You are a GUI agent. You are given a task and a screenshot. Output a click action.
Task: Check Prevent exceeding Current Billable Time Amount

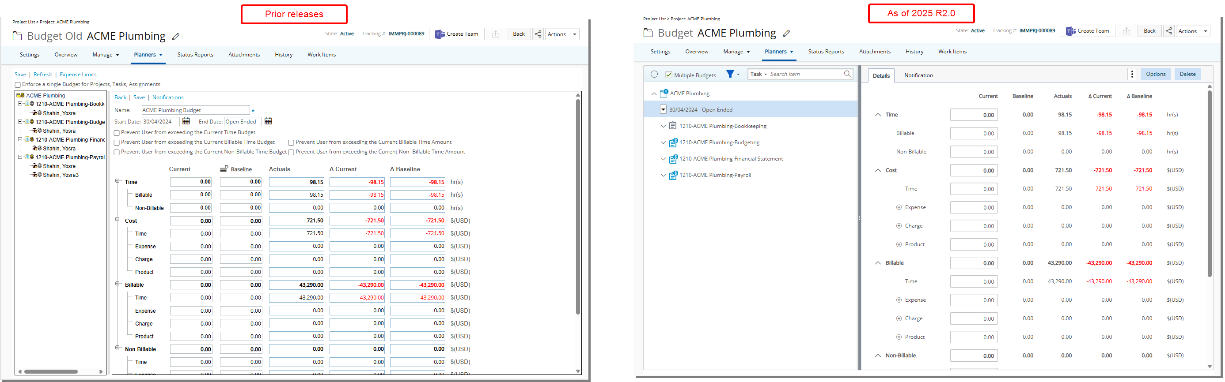291,142
